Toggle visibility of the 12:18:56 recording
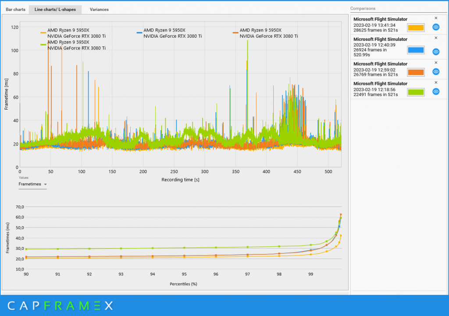The image size is (449, 316). click(x=436, y=92)
